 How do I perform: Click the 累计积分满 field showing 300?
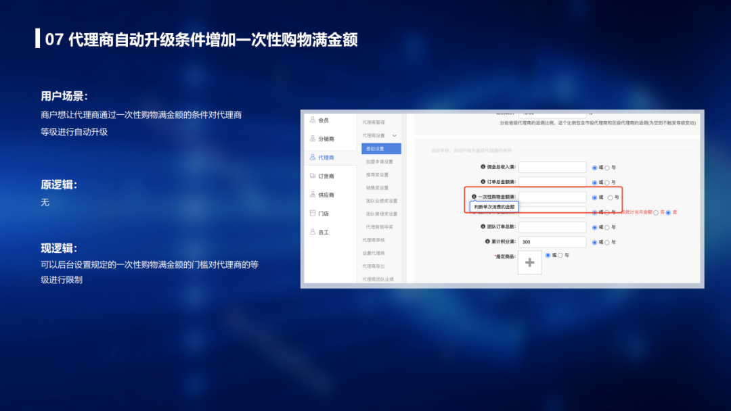(x=552, y=242)
